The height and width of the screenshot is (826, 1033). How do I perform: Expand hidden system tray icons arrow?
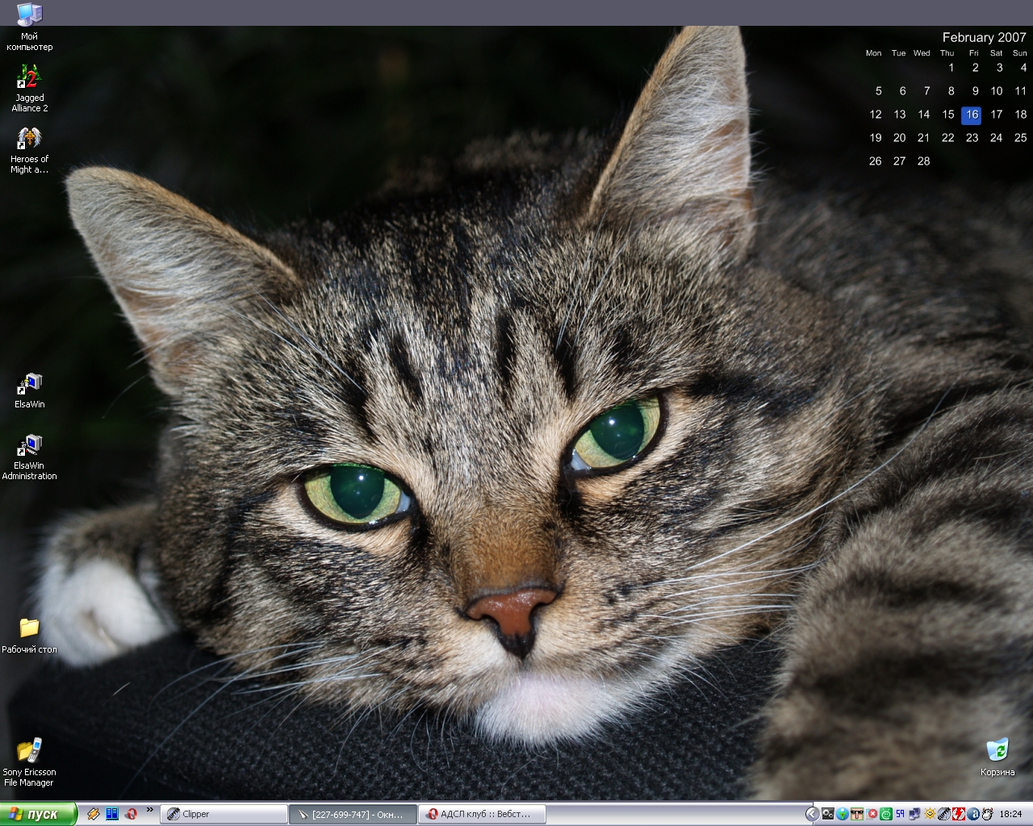pyautogui.click(x=813, y=814)
